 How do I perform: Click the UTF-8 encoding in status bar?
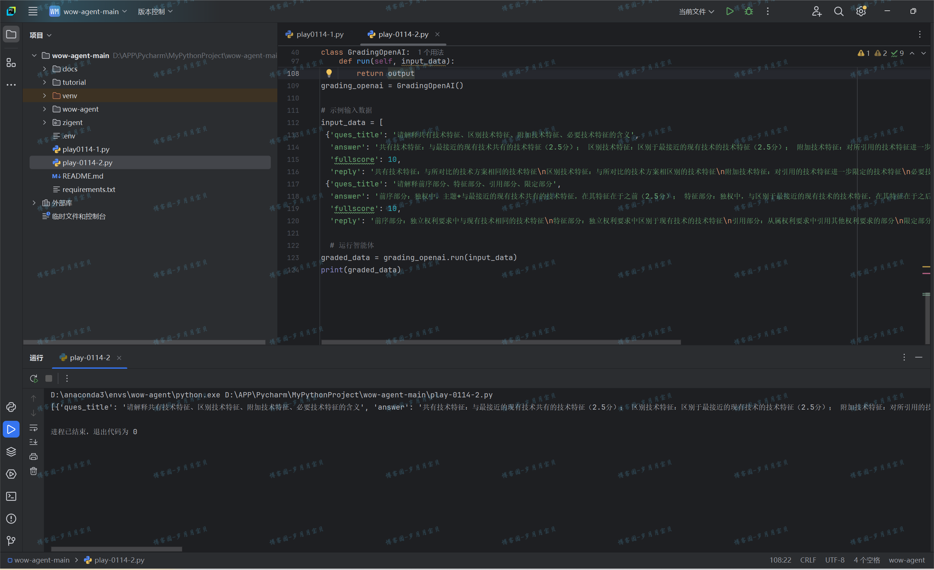coord(834,560)
